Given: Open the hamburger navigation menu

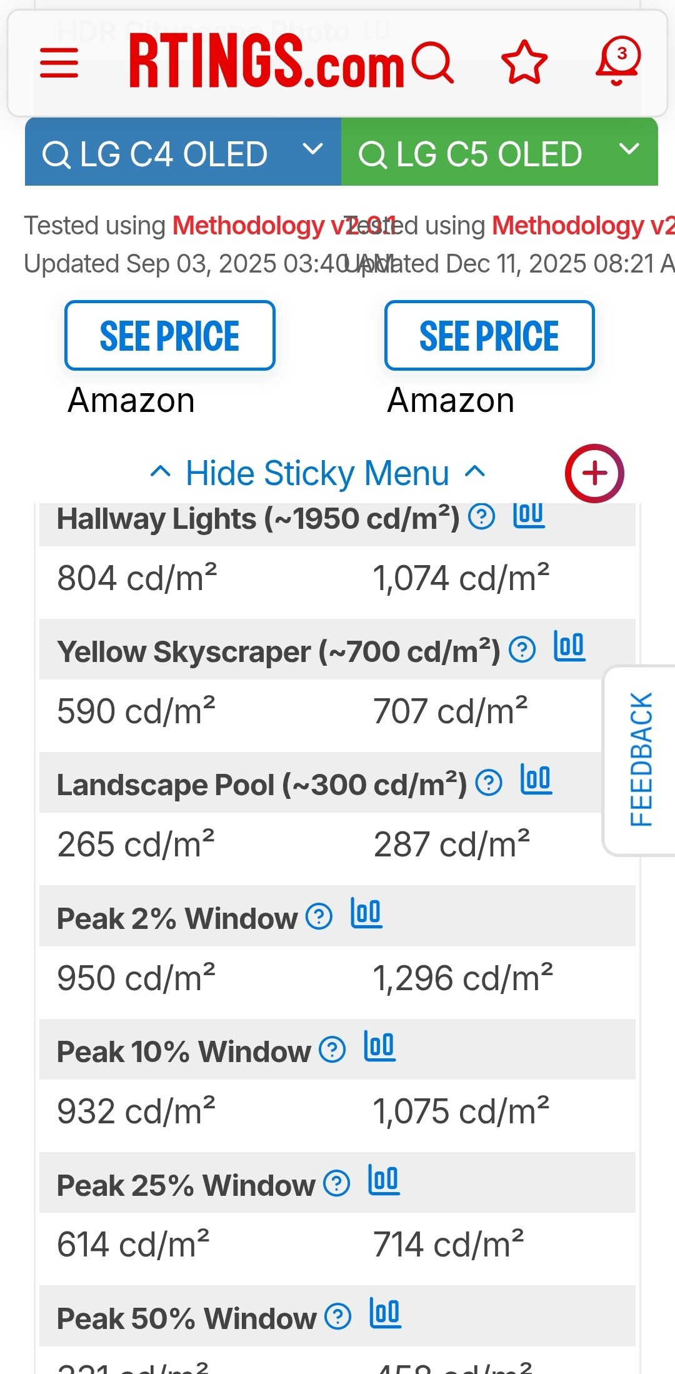Looking at the screenshot, I should (59, 63).
